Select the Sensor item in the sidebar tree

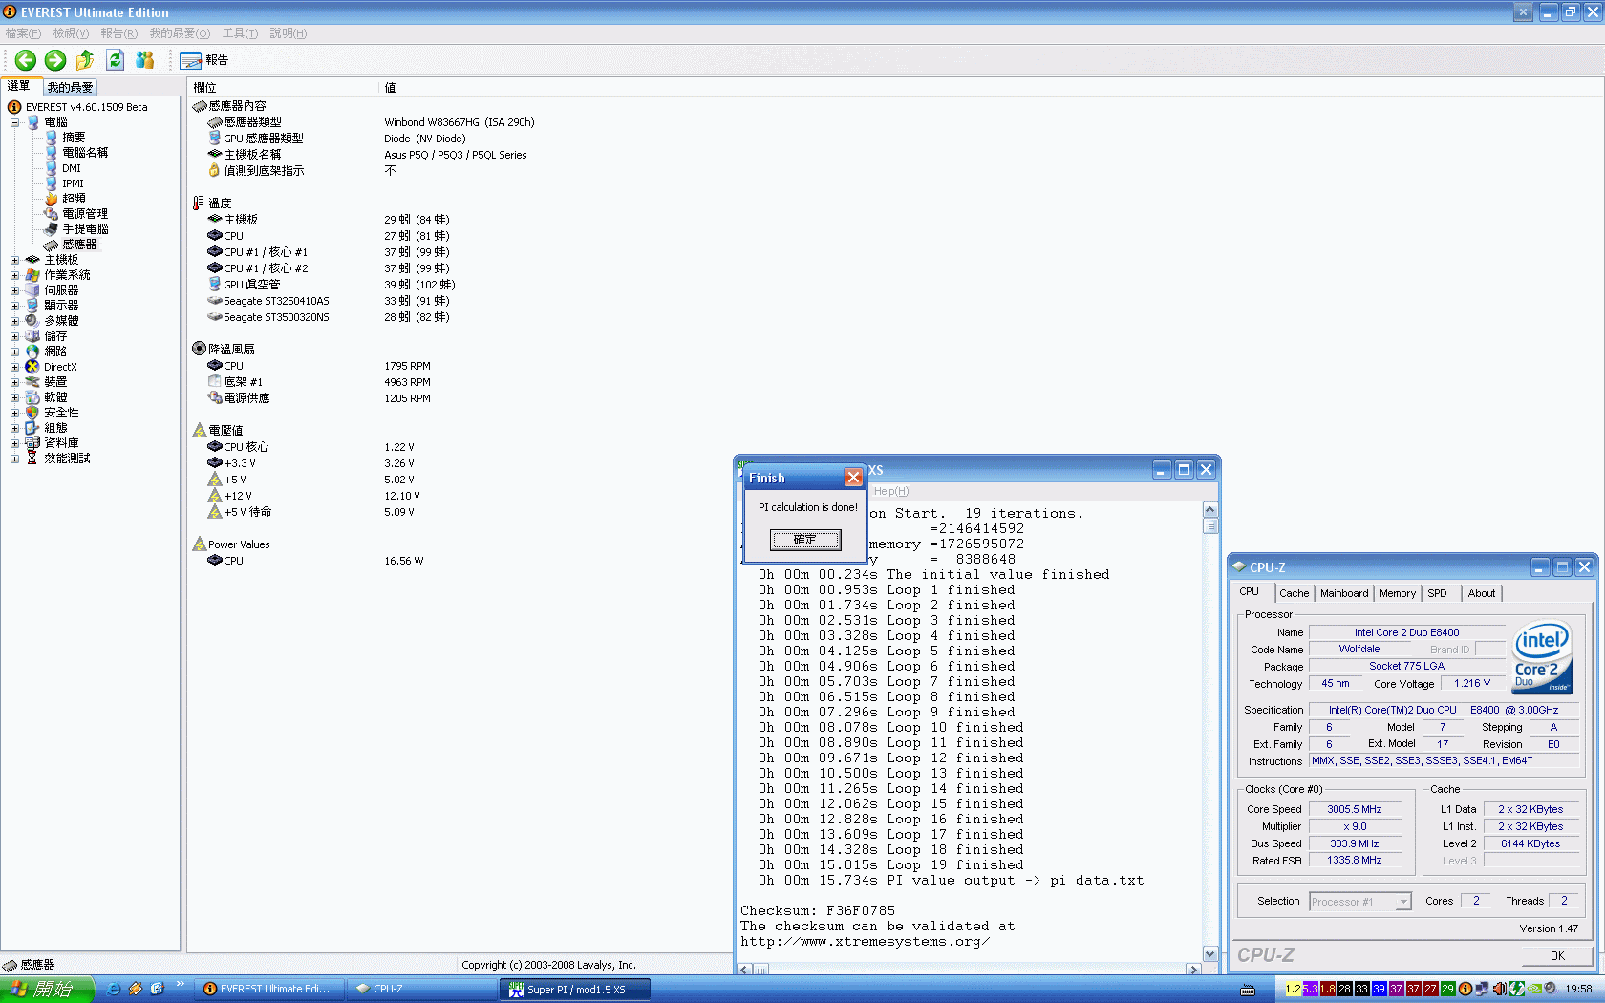(79, 245)
